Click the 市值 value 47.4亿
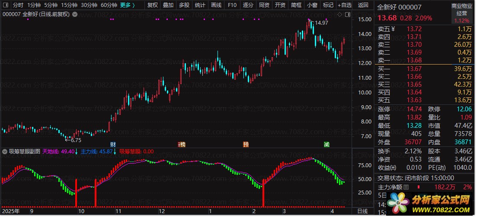 coord(464,126)
